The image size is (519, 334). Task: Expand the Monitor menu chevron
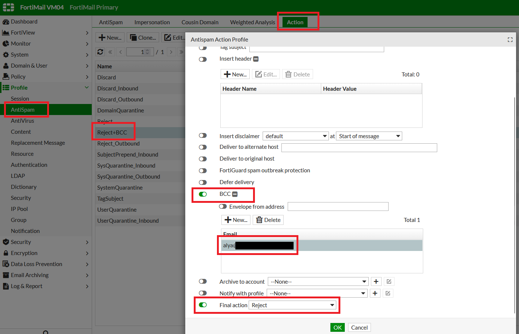pyautogui.click(x=87, y=44)
